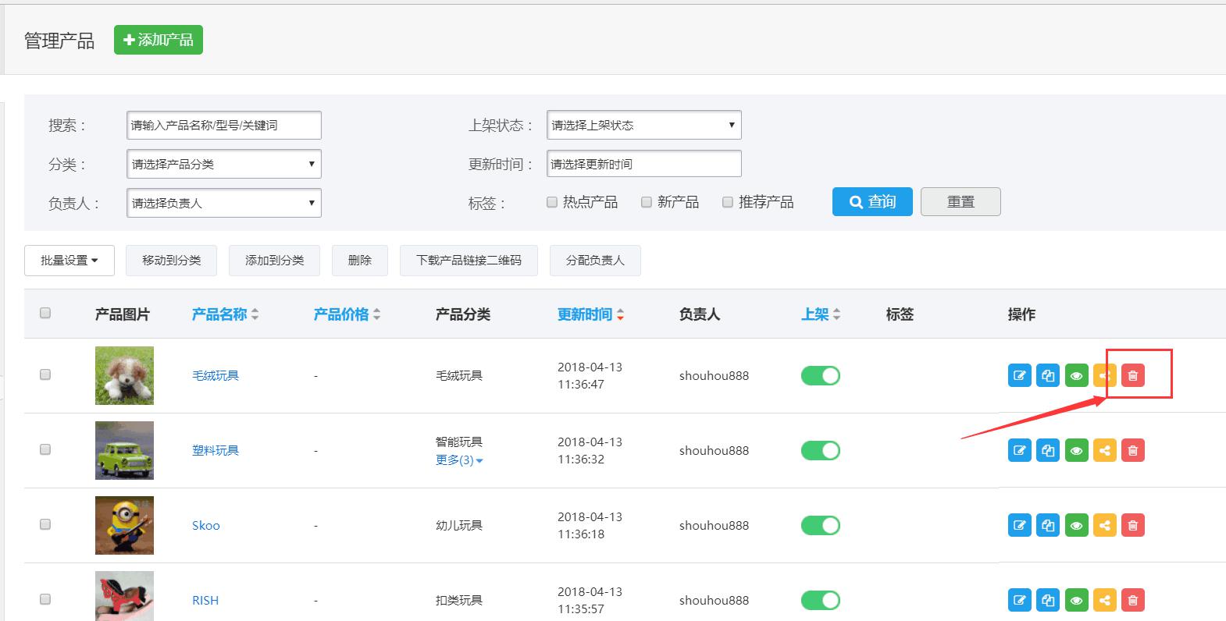Image resolution: width=1226 pixels, height=621 pixels.
Task: Click green eye preview icon for Skoo
Action: pos(1076,525)
